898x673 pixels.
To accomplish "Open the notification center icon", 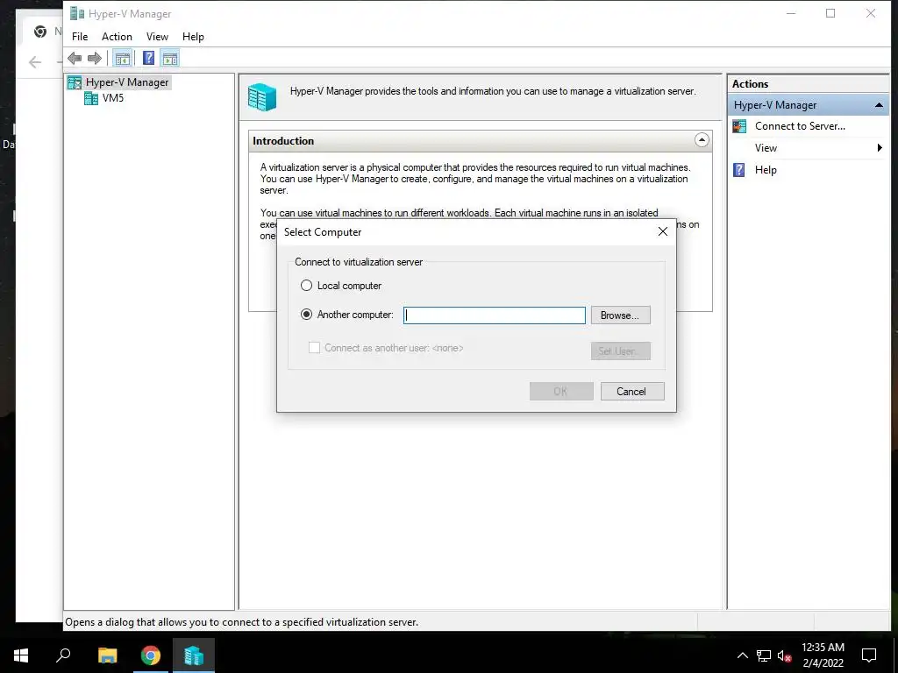I will (869, 655).
